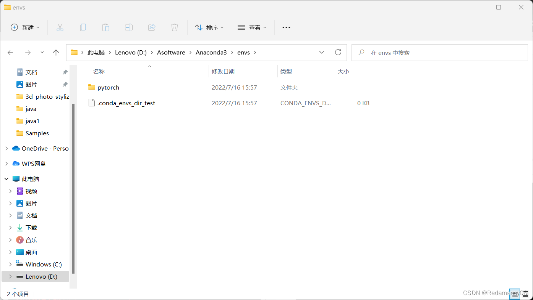
Task: Sort by Size (大小) column header
Action: click(343, 71)
